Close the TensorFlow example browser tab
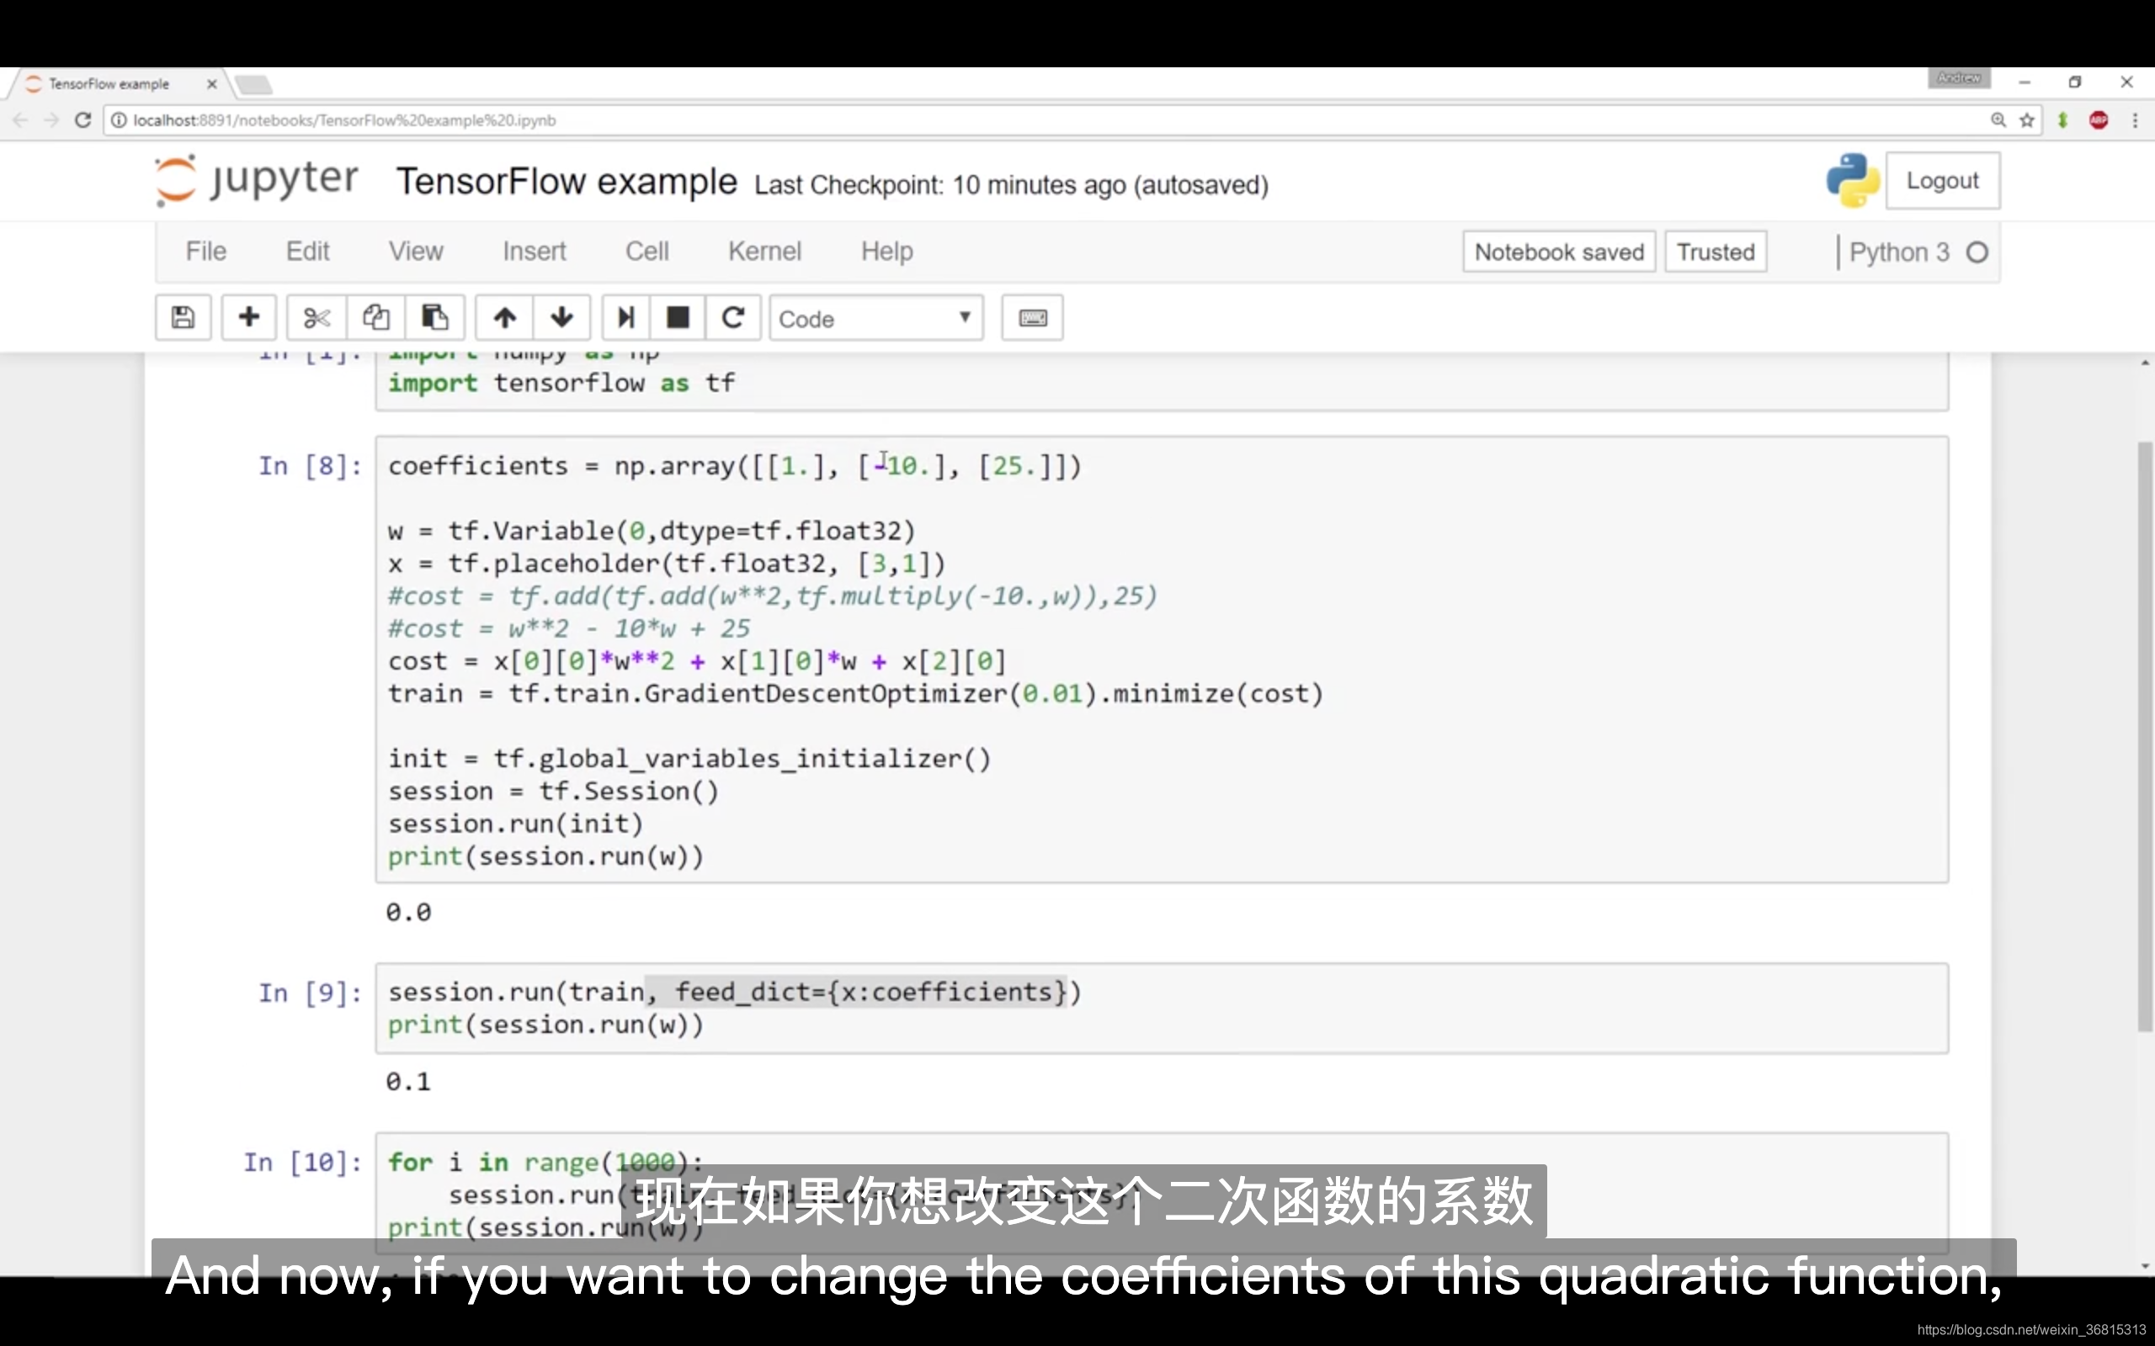This screenshot has height=1346, width=2155. point(212,83)
